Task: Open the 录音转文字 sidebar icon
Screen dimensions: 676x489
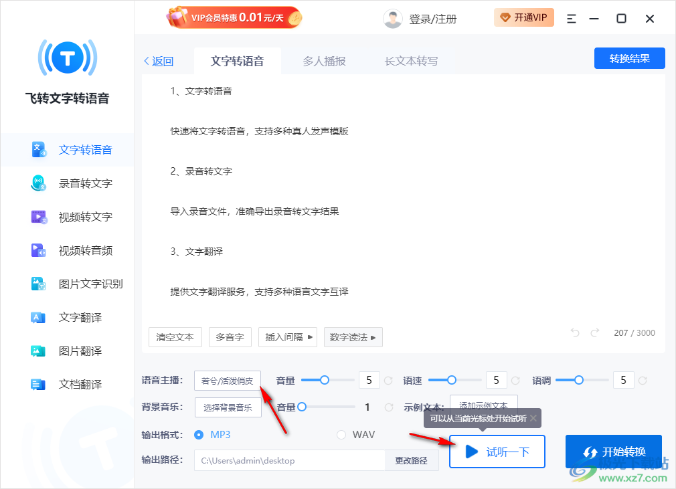Action: [39, 183]
